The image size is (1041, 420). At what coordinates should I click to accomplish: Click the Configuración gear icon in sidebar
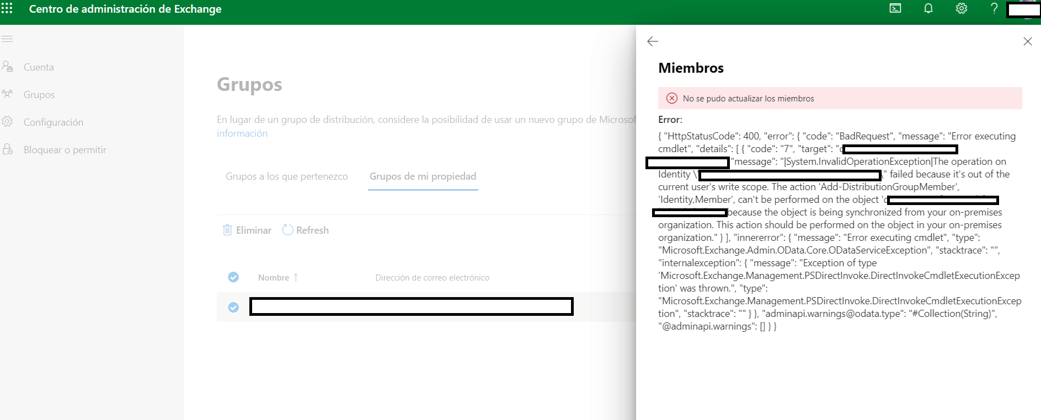[8, 122]
